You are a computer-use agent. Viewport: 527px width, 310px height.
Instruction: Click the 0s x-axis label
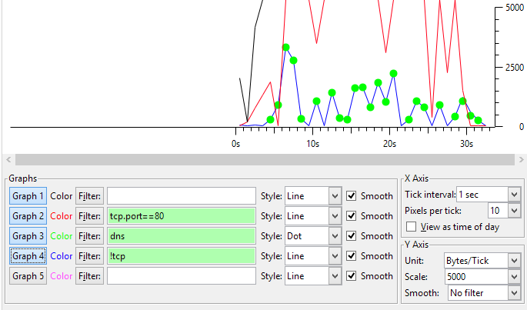tap(235, 144)
